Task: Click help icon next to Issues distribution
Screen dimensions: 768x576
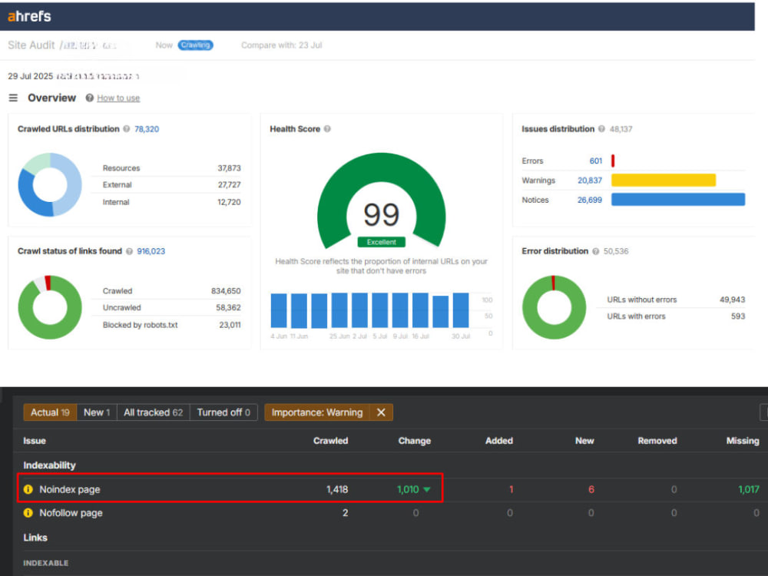Action: coord(601,129)
